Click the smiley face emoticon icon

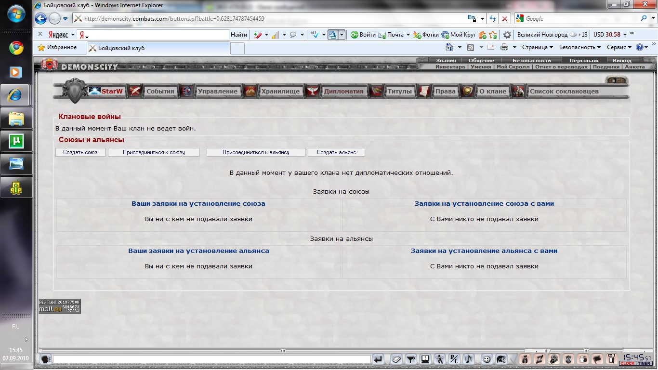pos(487,359)
